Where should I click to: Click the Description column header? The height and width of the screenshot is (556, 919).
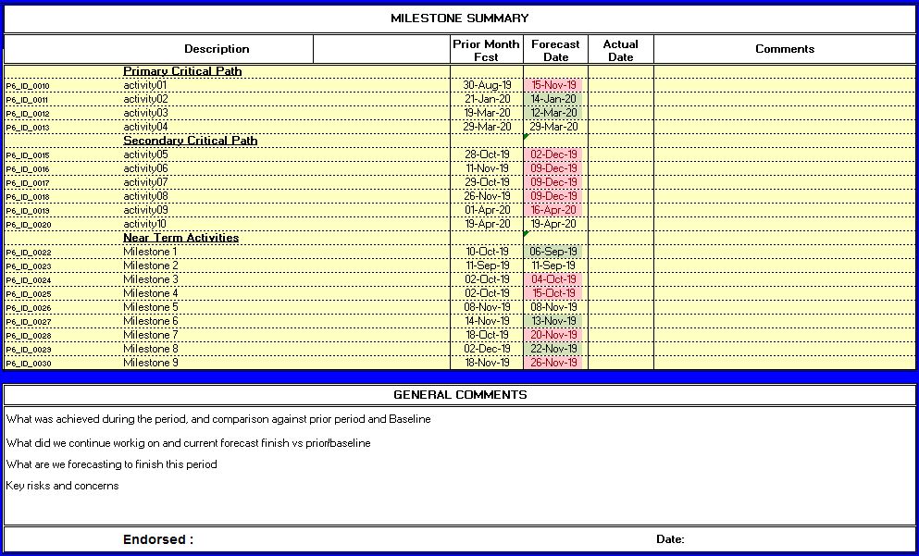(217, 48)
